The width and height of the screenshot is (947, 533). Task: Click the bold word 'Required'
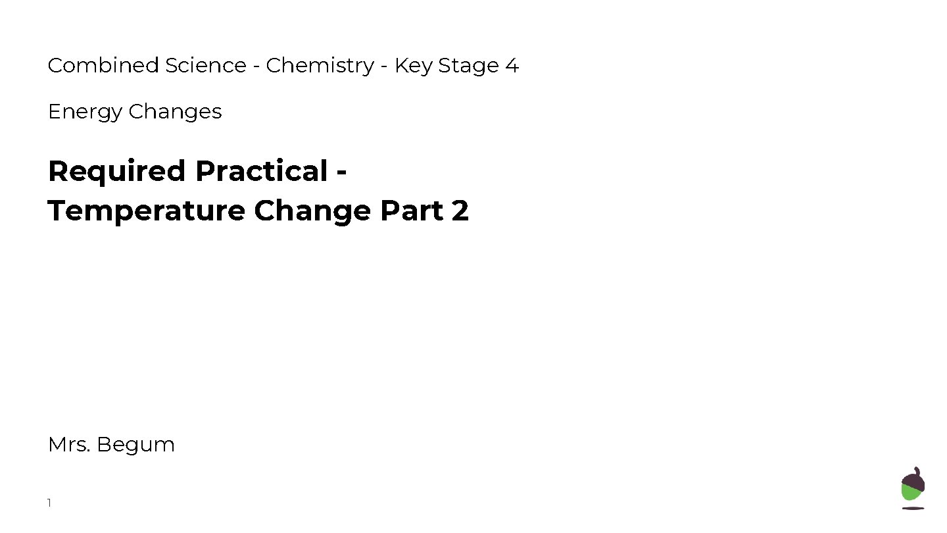click(x=117, y=172)
